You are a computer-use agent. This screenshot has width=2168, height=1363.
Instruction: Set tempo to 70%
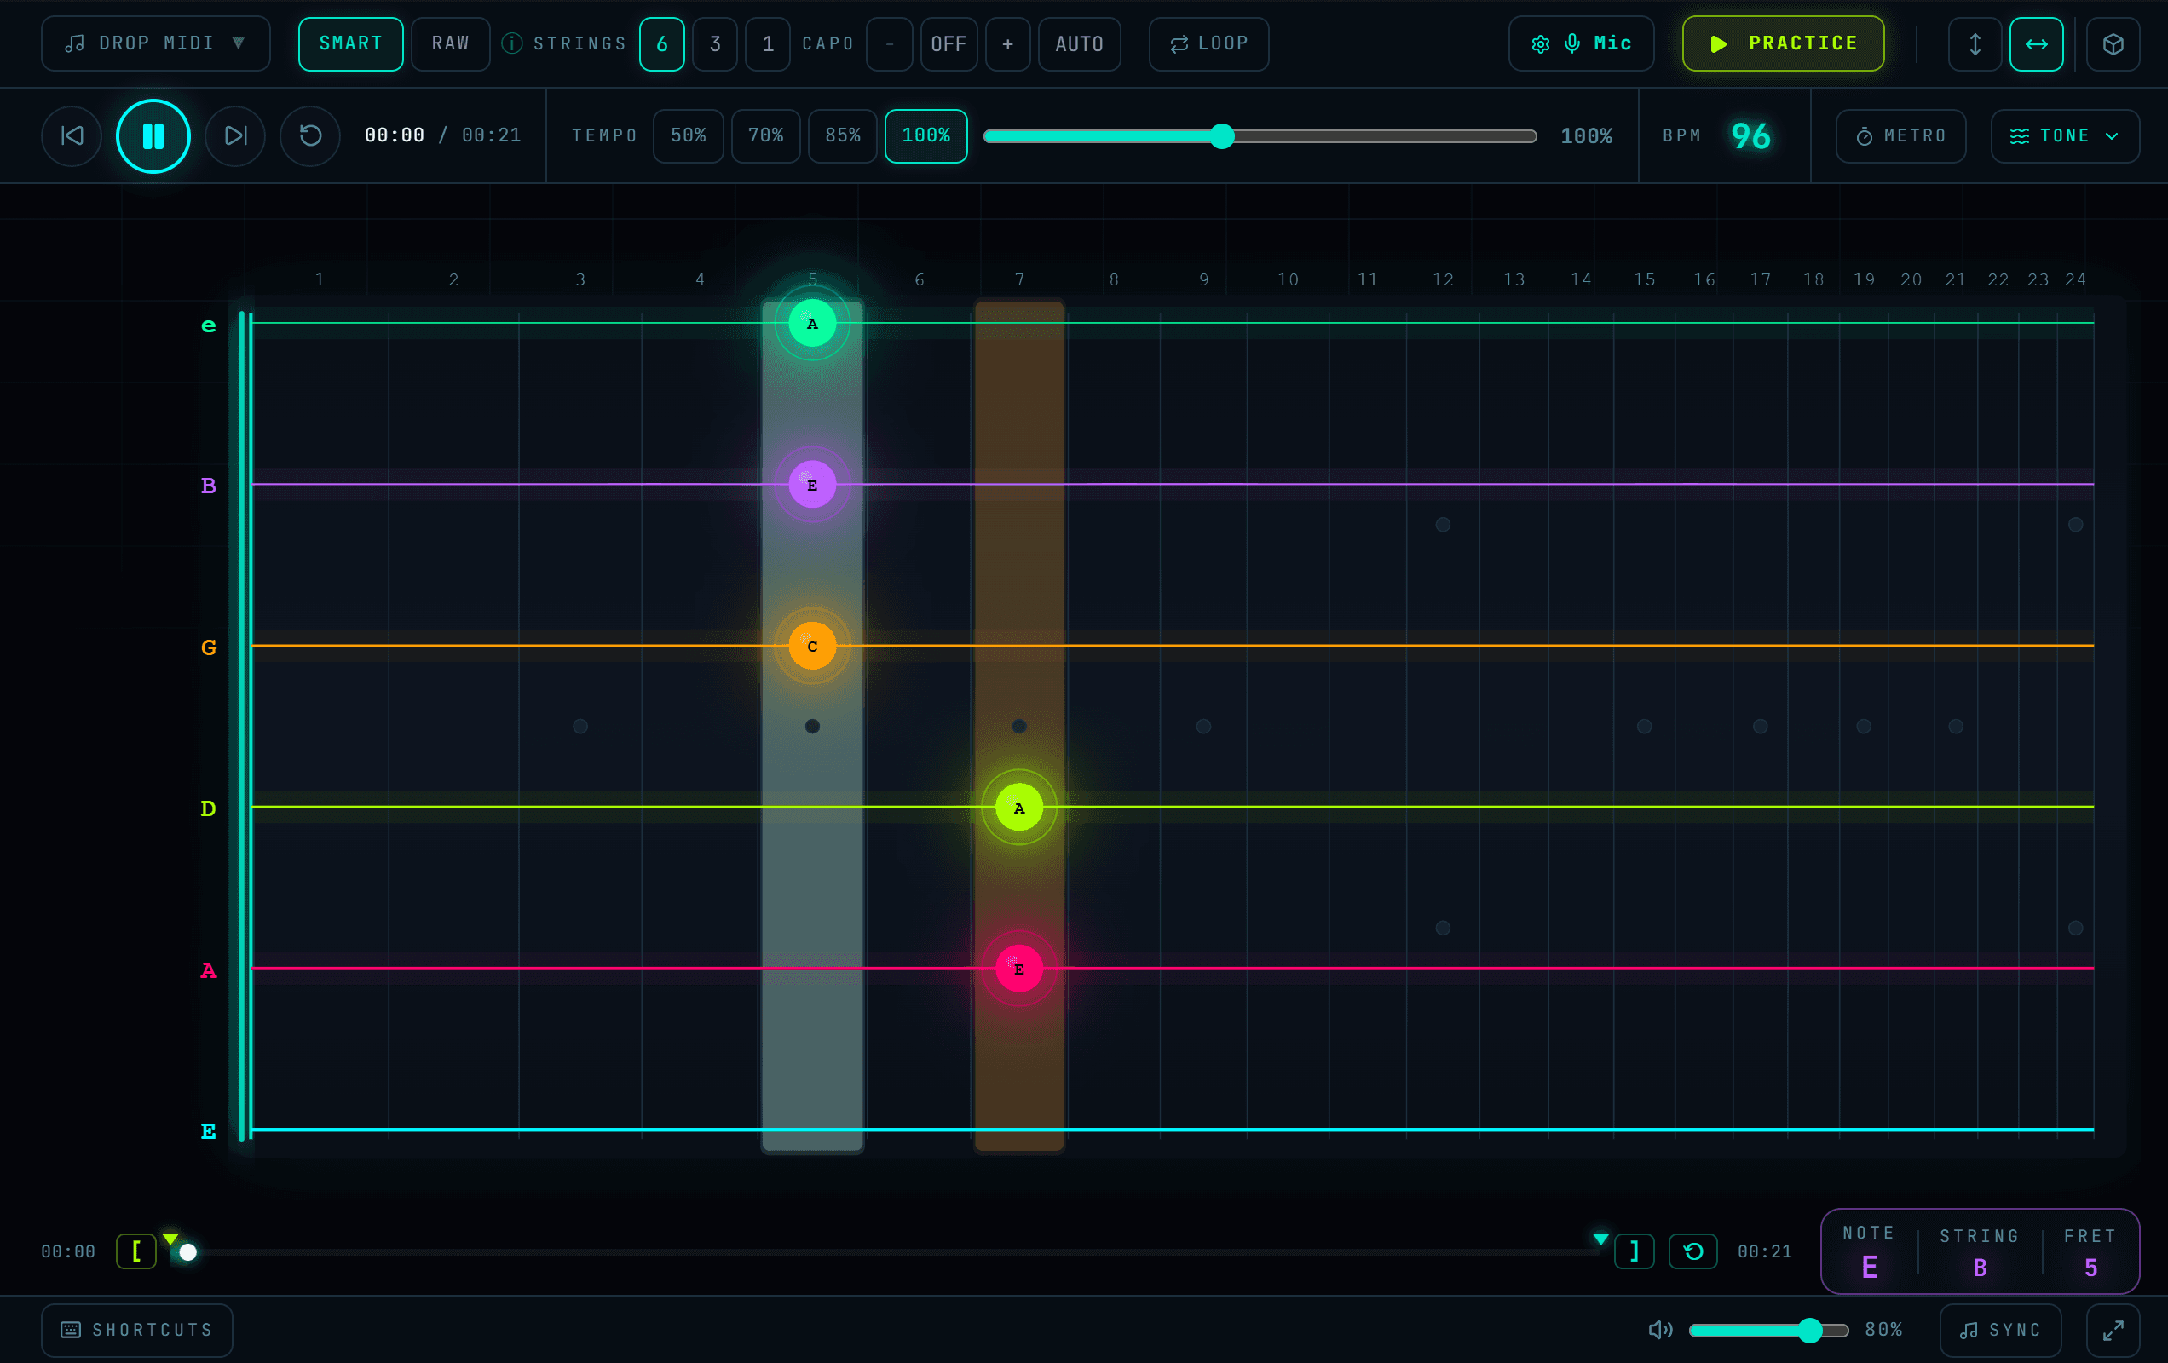pos(766,136)
